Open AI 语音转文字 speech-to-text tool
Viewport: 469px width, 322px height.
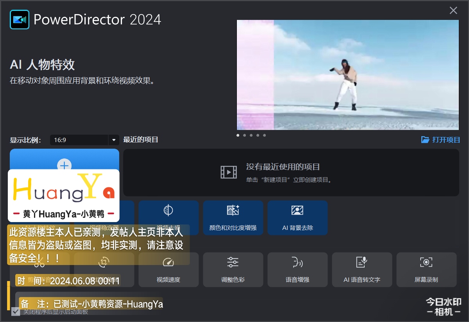[x=362, y=270]
